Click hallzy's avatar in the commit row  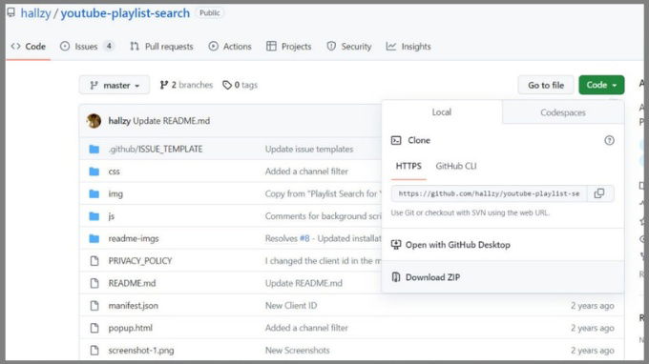pyautogui.click(x=94, y=121)
